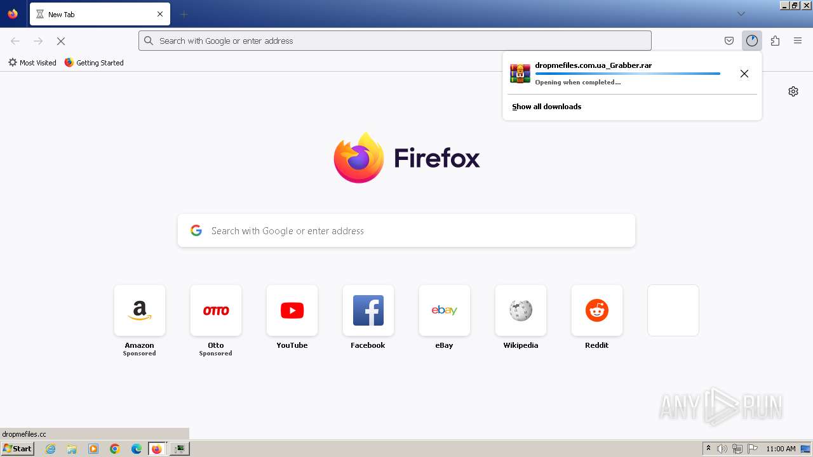Click the download progress bar
Image resolution: width=813 pixels, height=457 pixels.
[628, 74]
